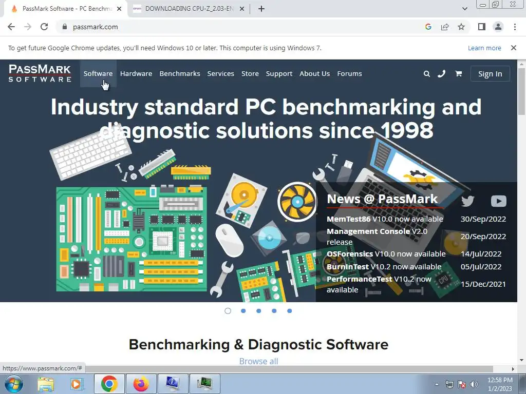Click the browser forward arrow
Image resolution: width=526 pixels, height=394 pixels.
[x=28, y=27]
